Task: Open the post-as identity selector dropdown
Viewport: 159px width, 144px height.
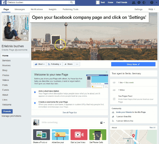Action: click(103, 123)
